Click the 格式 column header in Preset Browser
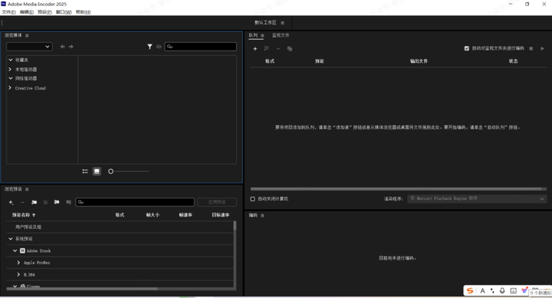The height and width of the screenshot is (298, 552). pos(120,215)
